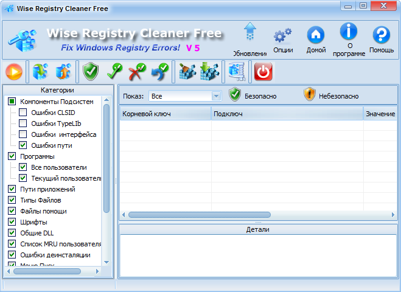
Task: Click categories horizontal scroll right arrow
Action: click(x=97, y=271)
